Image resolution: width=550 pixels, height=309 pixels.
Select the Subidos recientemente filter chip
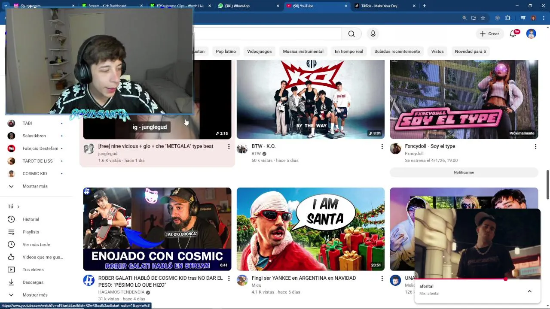(x=397, y=51)
